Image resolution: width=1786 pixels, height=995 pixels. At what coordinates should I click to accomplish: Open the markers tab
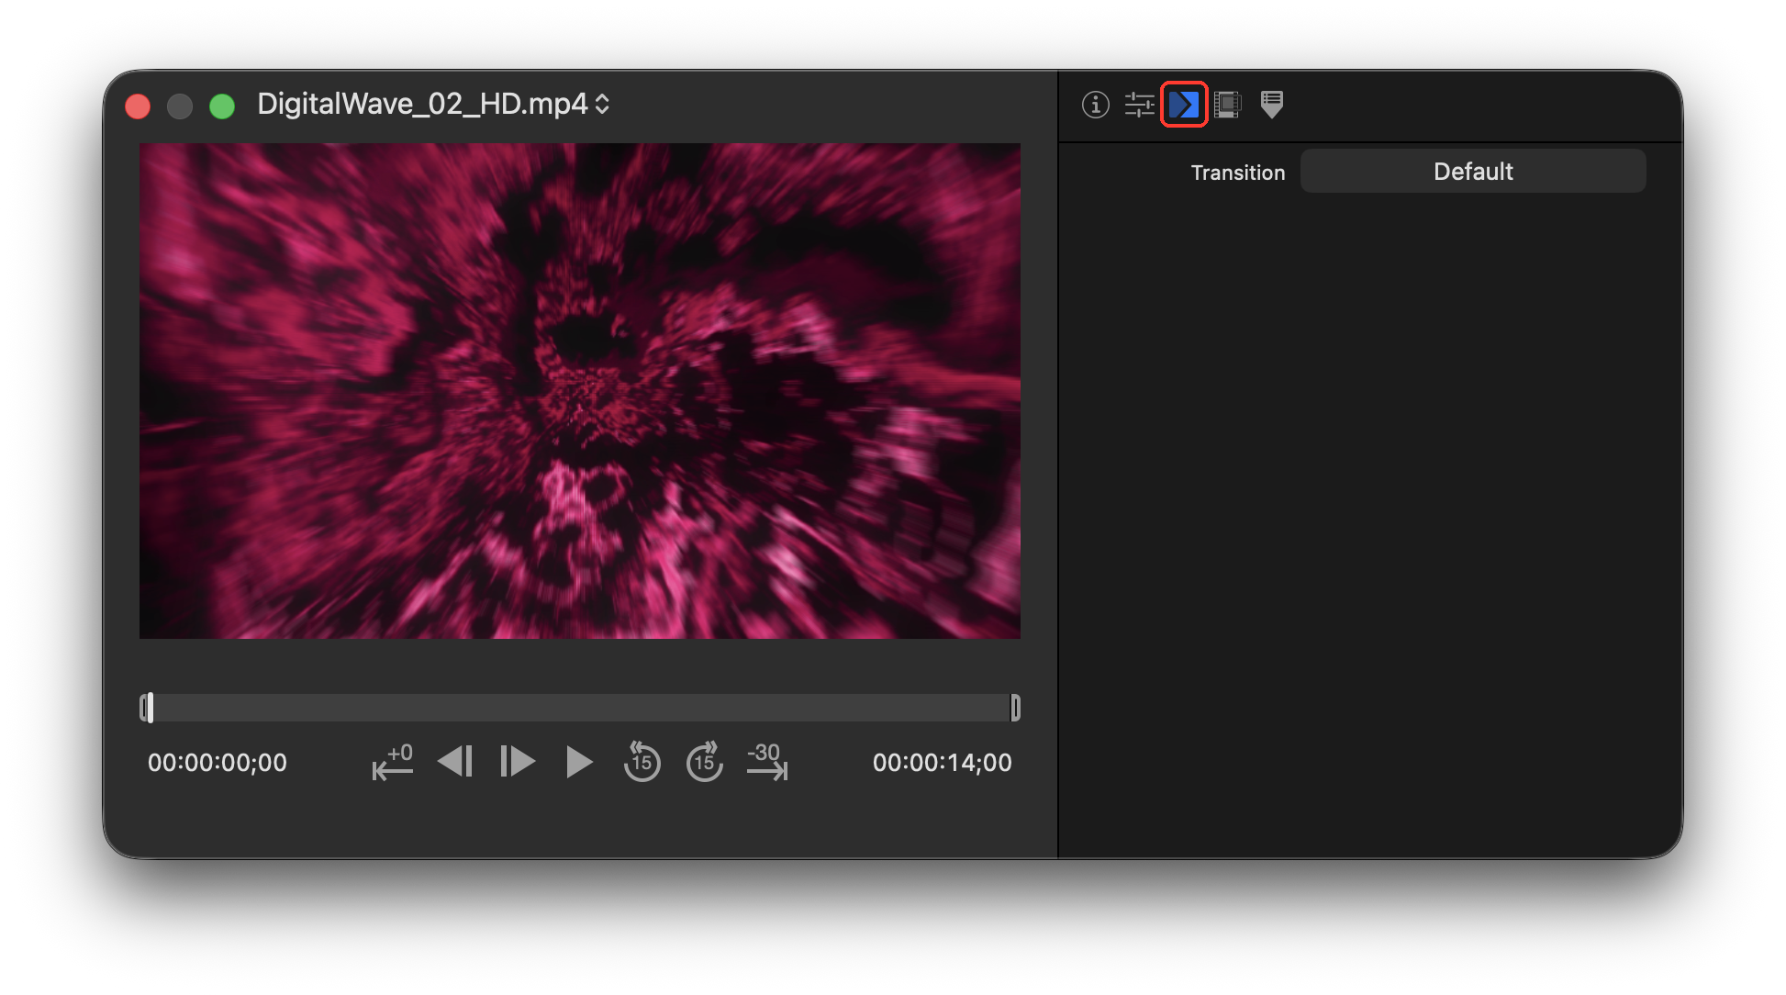click(1271, 105)
